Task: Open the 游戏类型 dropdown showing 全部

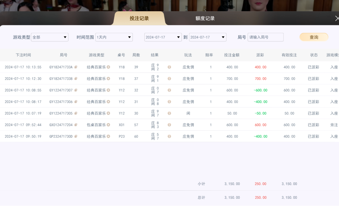Action: pyautogui.click(x=49, y=37)
